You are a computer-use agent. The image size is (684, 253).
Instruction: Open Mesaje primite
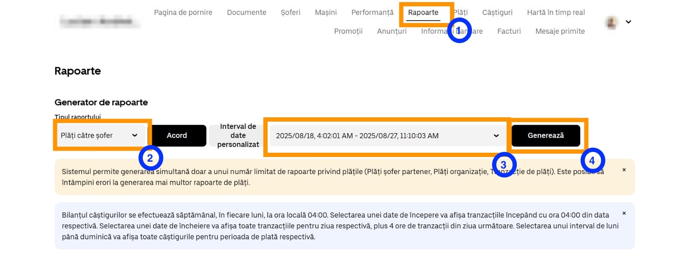coord(560,31)
